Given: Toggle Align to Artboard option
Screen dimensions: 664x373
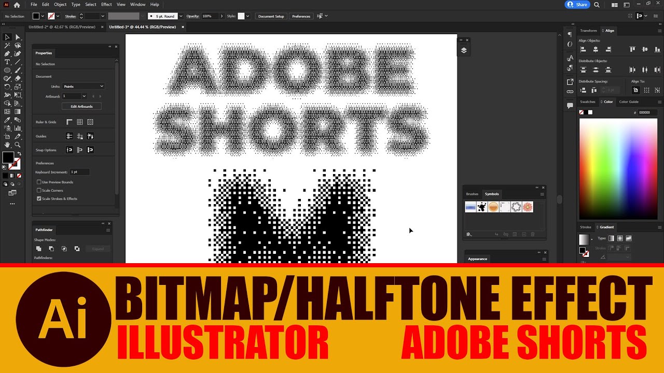Looking at the screenshot, I should pos(635,90).
